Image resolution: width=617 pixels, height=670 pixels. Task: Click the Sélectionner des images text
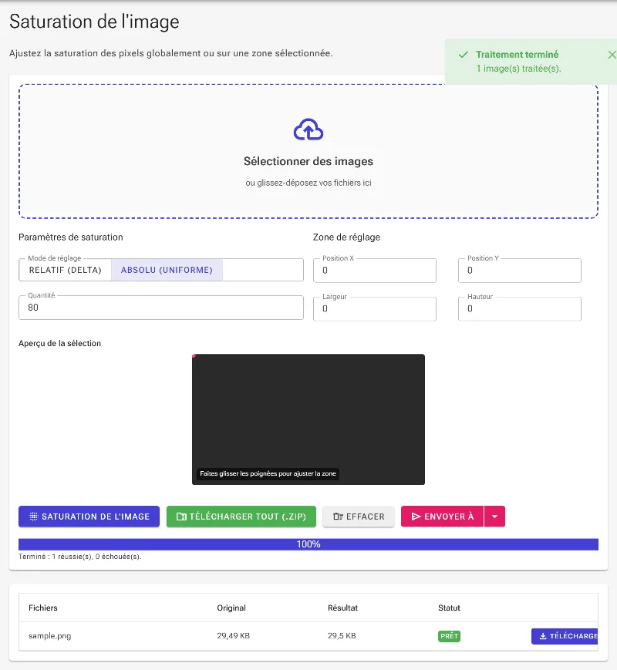tap(308, 161)
